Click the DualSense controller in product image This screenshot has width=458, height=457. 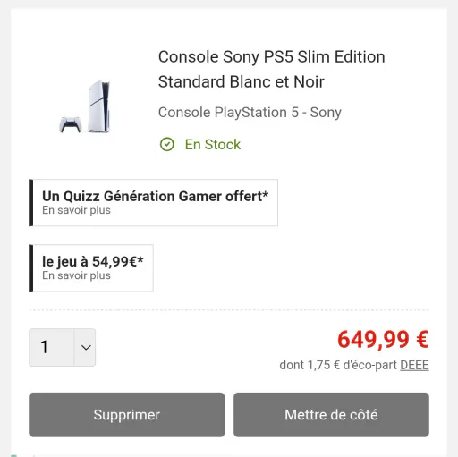pos(71,124)
